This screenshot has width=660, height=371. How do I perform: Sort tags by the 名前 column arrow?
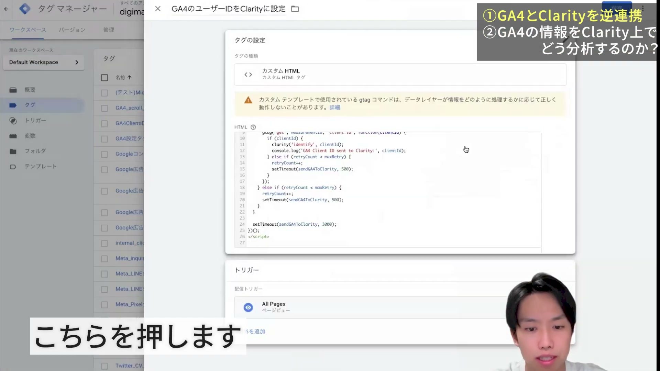coord(130,78)
